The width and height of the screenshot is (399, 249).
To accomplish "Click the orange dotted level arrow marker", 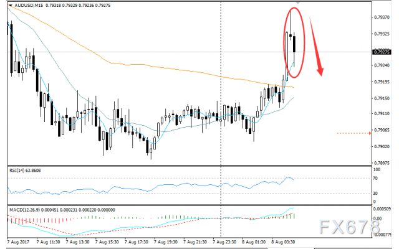I will pyautogui.click(x=353, y=133).
